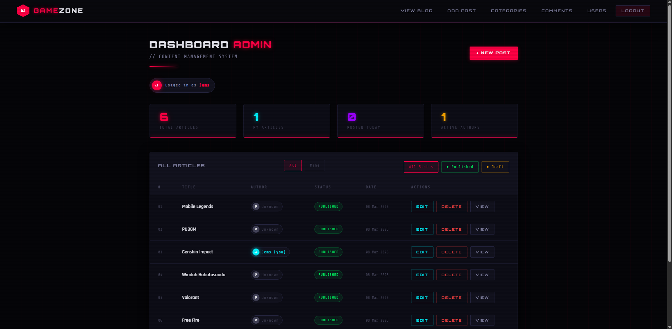This screenshot has height=329, width=672.
Task: Select the All articles filter
Action: click(x=293, y=166)
